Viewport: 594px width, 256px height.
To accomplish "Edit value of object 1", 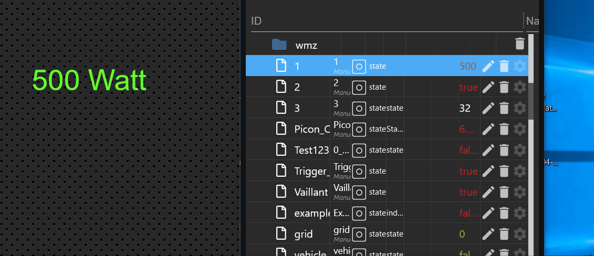I will pos(488,66).
